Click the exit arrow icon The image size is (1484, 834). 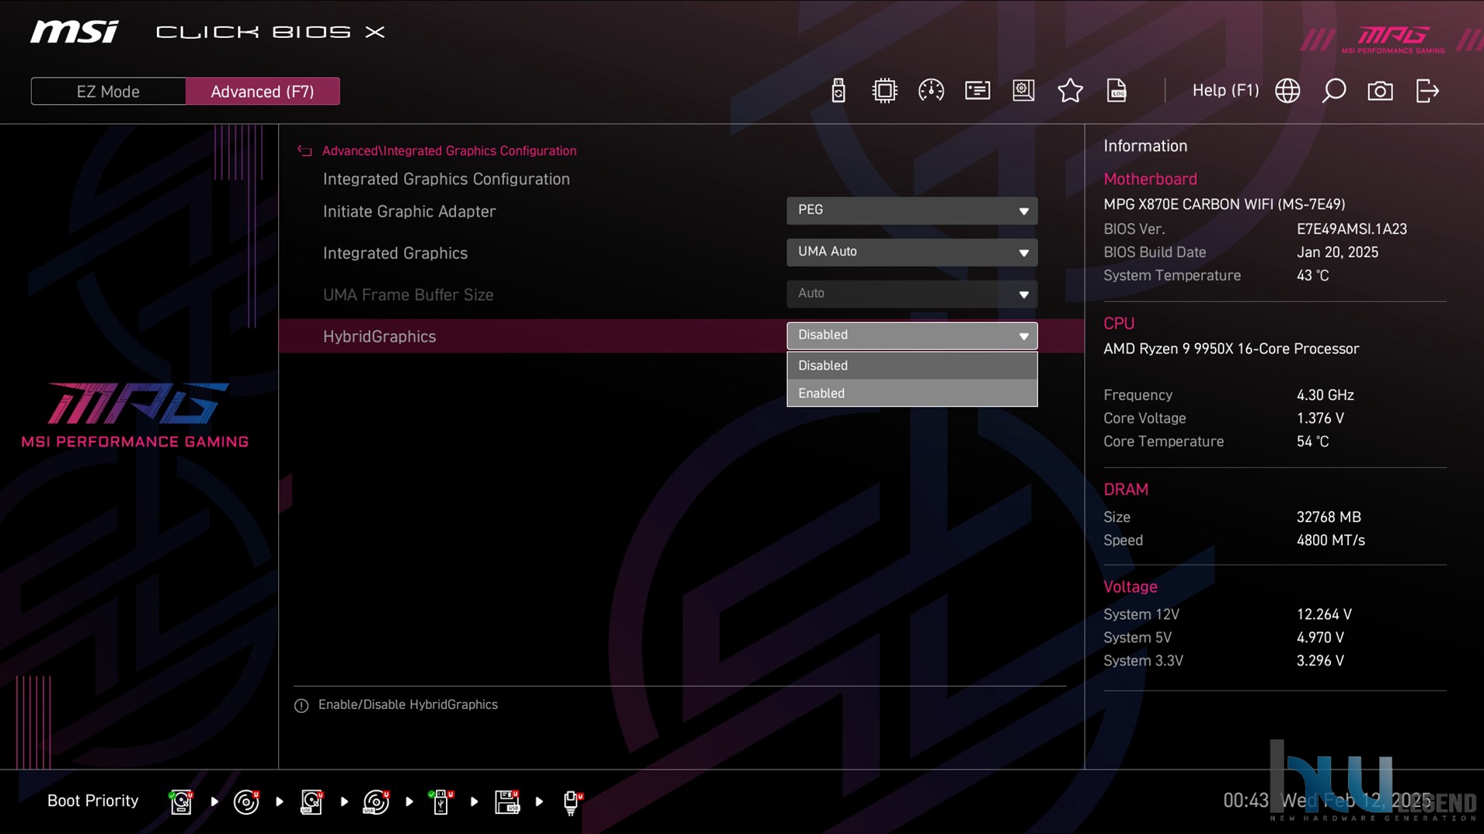click(1427, 91)
